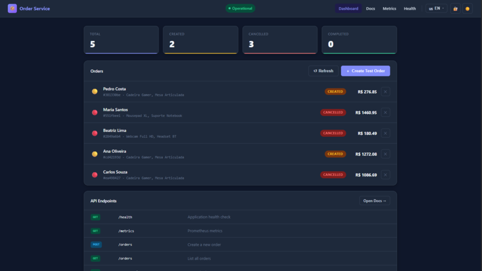
Task: Select the Completed orders stat card
Action: (x=359, y=40)
